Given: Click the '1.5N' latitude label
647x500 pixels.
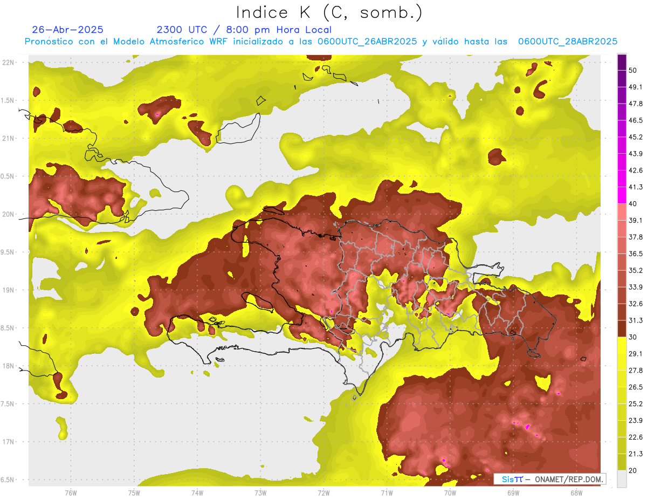Looking at the screenshot, I should [8, 100].
